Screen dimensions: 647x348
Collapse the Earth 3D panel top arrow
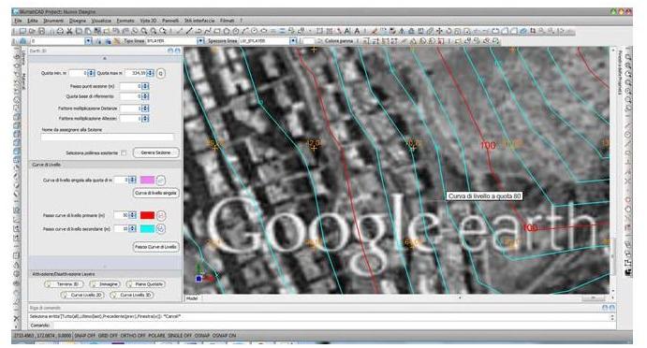coord(104,59)
